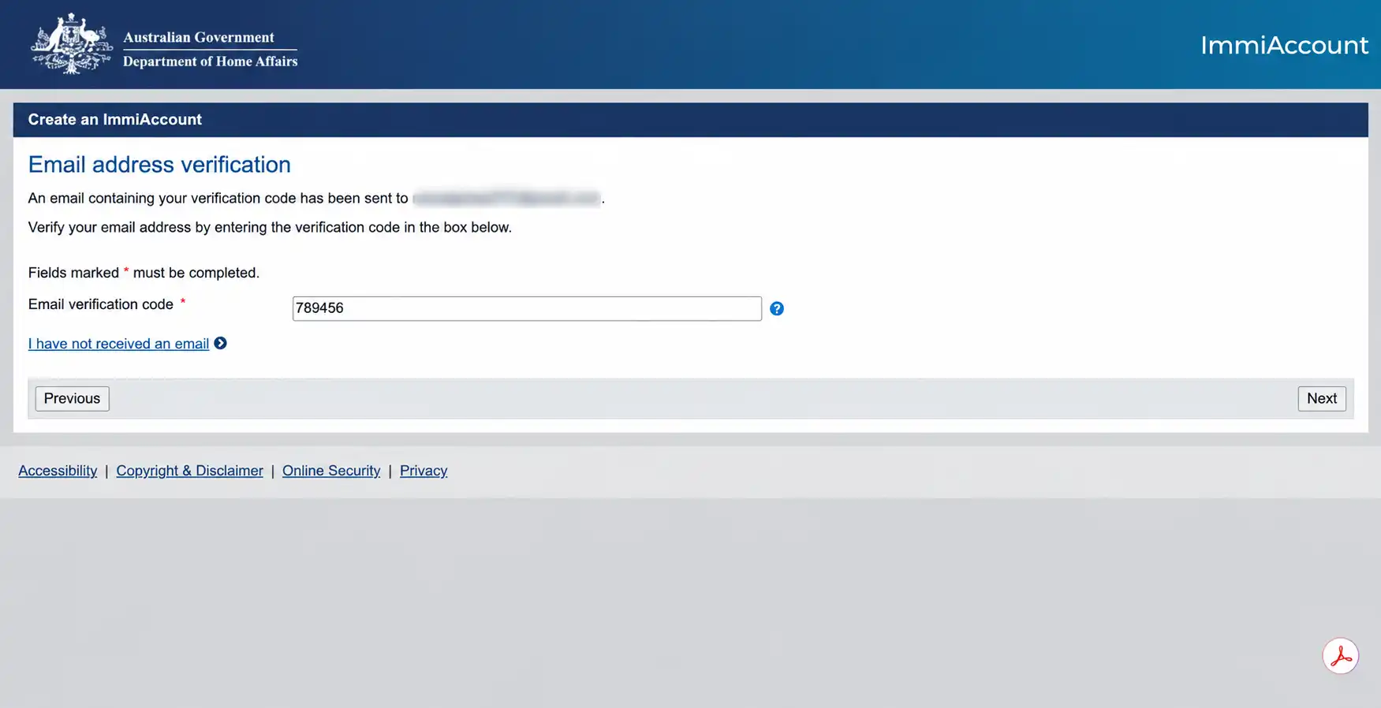The width and height of the screenshot is (1381, 708).
Task: Click the "Australian Government" header text
Action: point(199,37)
